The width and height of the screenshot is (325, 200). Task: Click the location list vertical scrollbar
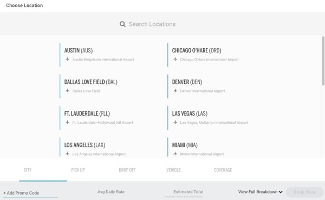(x=323, y=61)
